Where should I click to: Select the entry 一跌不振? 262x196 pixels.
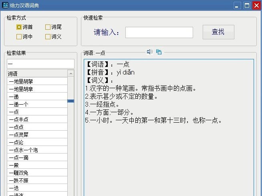(37, 180)
